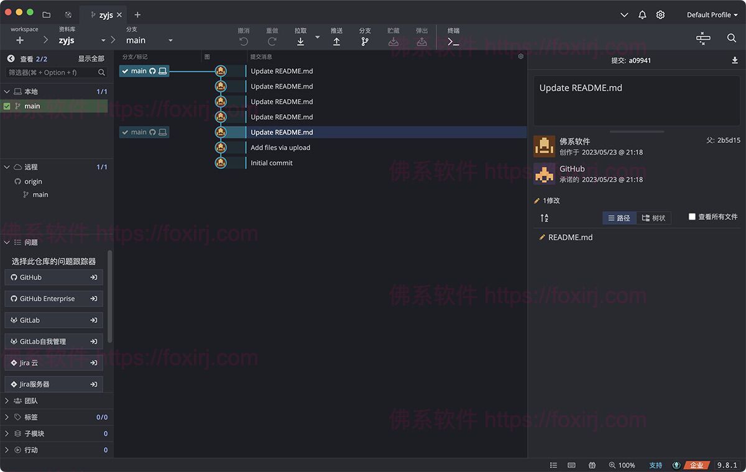This screenshot has width=746, height=472.
Task: Select the 'Add files via upload' commit
Action: 280,148
